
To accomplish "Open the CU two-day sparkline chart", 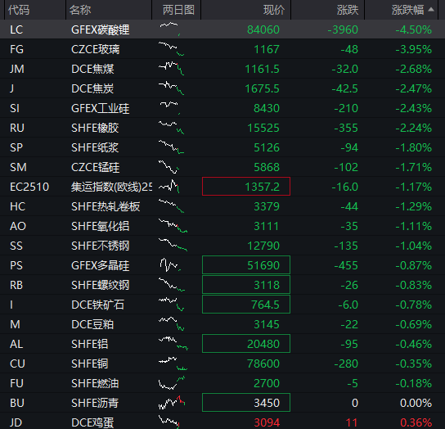I will pyautogui.click(x=173, y=364).
